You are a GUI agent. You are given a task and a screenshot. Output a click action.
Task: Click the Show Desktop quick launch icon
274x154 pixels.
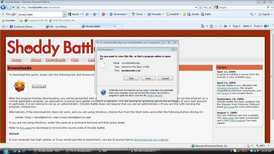point(15,151)
